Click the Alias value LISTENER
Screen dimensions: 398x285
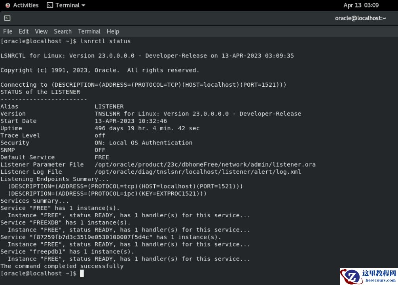[109, 106]
